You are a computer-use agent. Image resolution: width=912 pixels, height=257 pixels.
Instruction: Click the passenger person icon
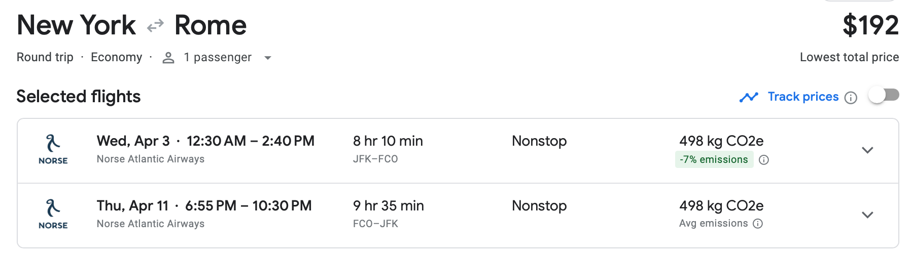[x=168, y=58]
